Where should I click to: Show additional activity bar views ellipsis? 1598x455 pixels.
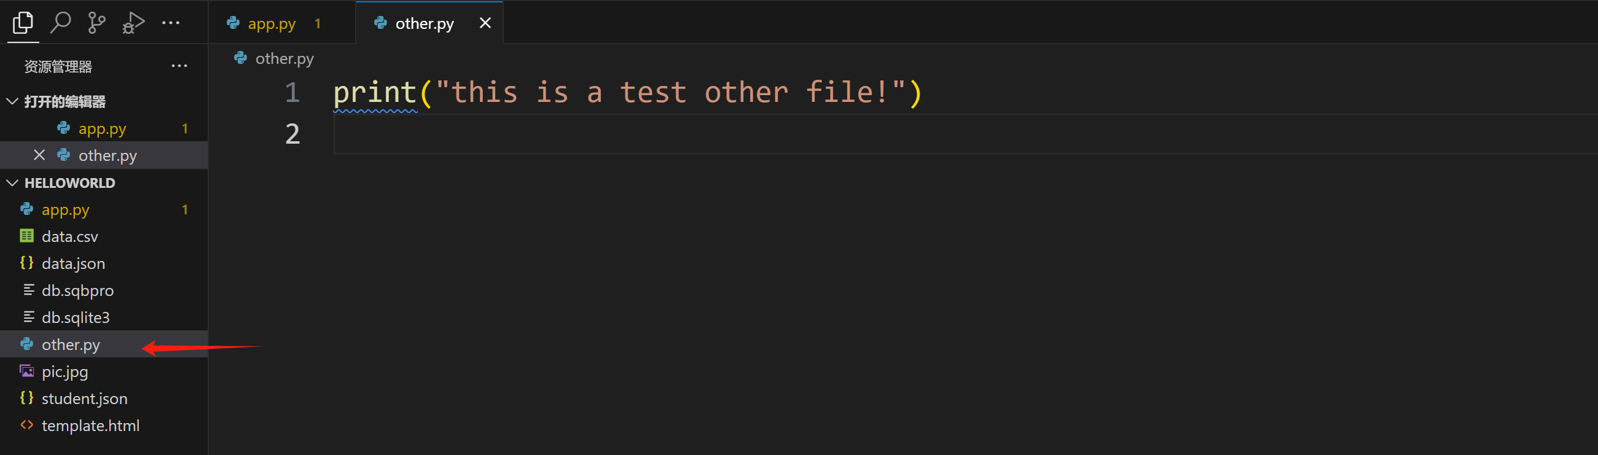tap(171, 23)
